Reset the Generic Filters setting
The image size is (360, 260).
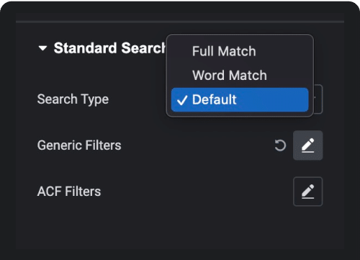[x=280, y=145]
